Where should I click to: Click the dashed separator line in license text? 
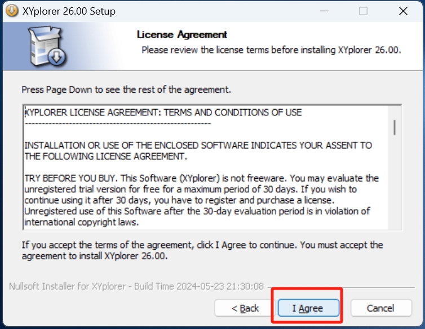pos(117,123)
